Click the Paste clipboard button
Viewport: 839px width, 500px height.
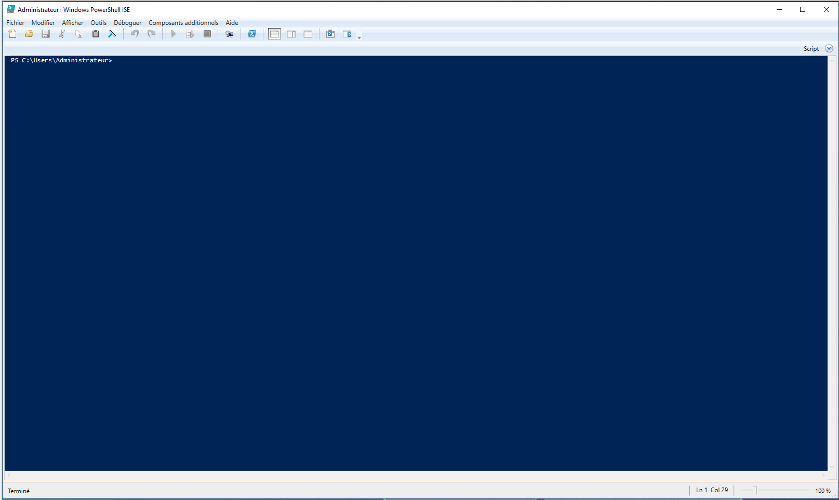click(x=96, y=34)
